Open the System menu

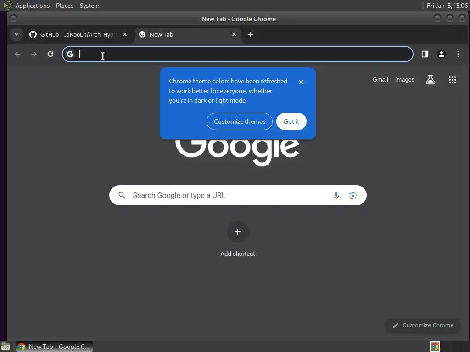[x=90, y=5]
